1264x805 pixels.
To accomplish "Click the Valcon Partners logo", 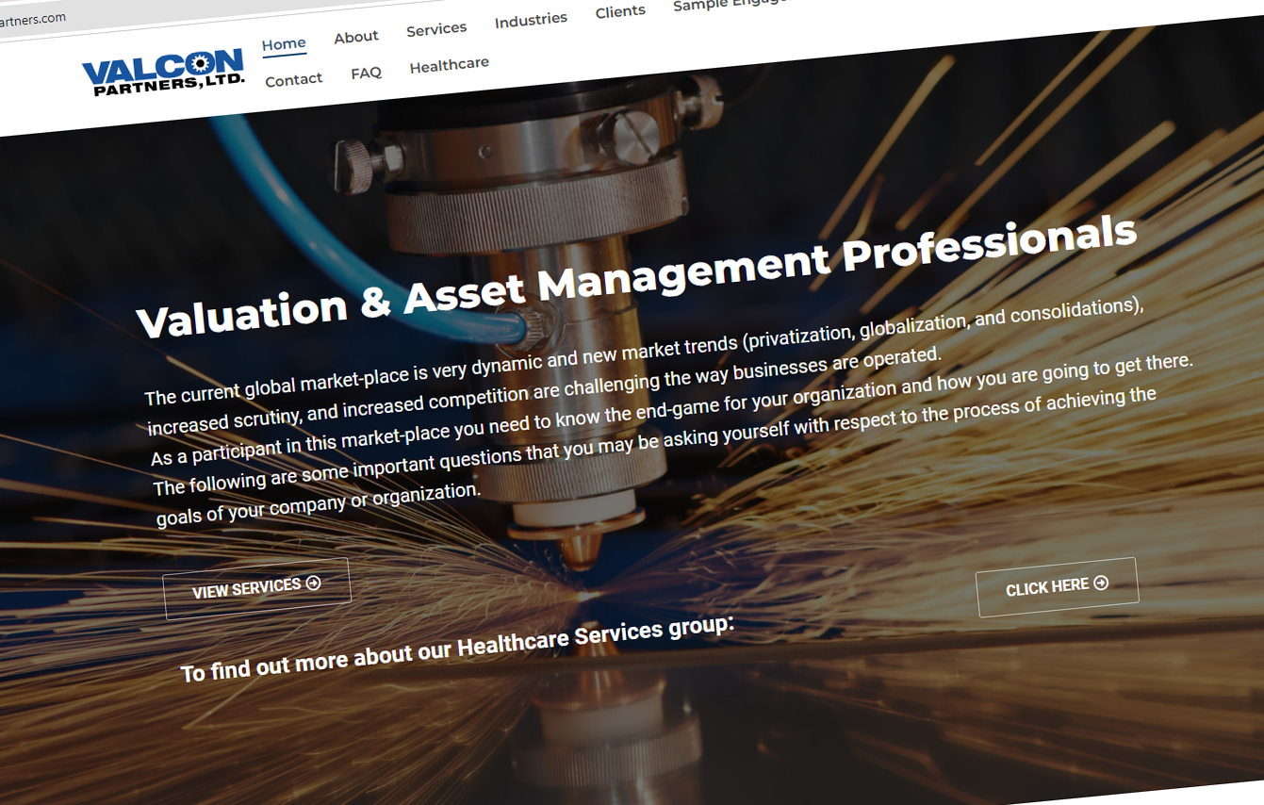I will (163, 74).
